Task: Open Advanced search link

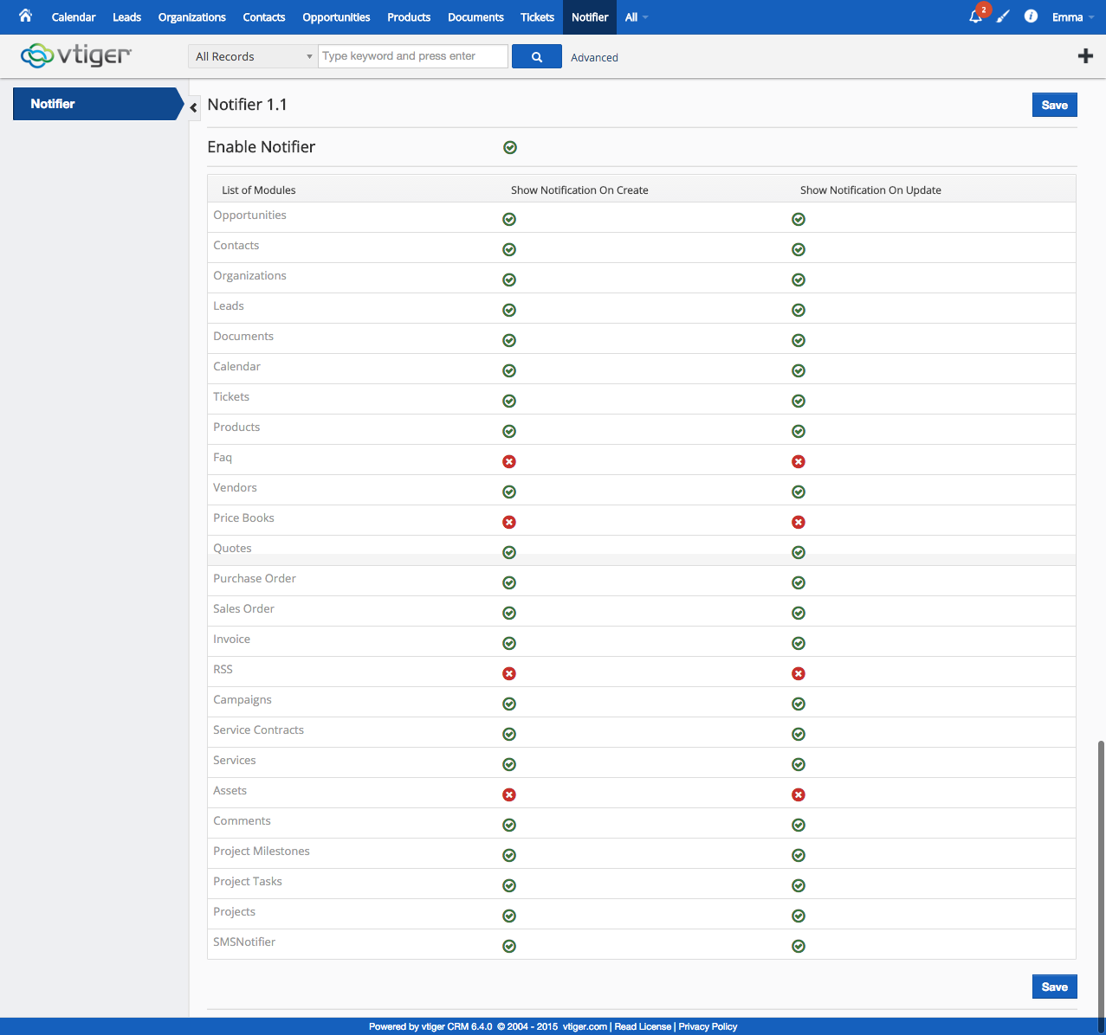Action: [x=594, y=57]
